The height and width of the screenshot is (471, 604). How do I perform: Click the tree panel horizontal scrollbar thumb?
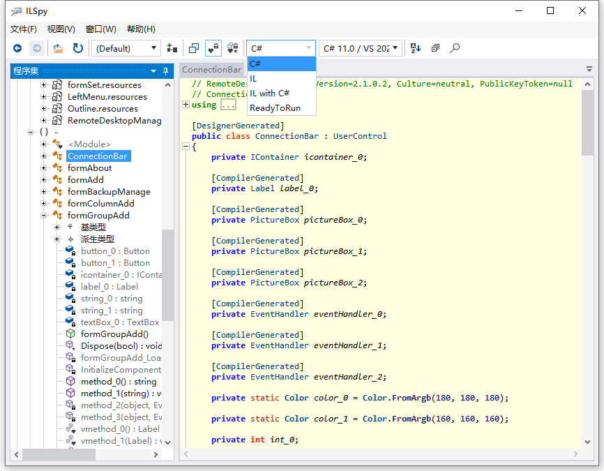[59, 454]
